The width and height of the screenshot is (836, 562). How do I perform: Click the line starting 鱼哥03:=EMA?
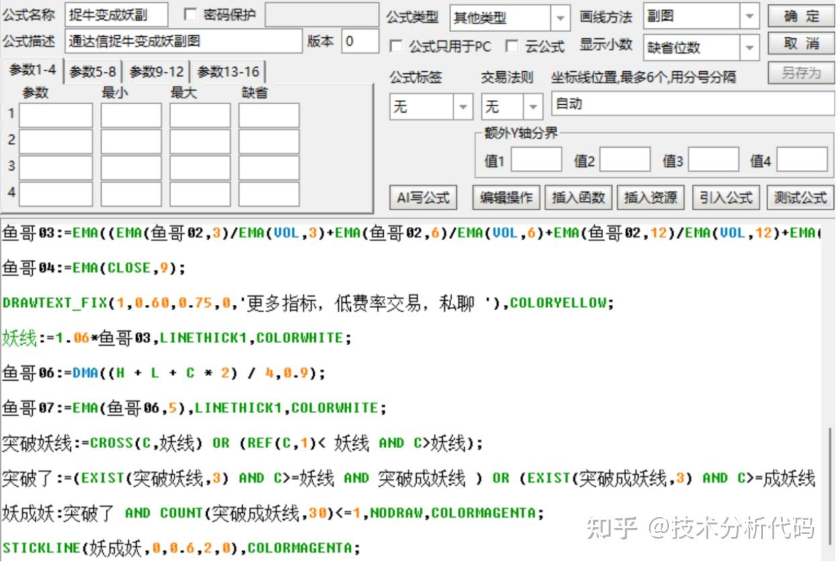point(411,233)
